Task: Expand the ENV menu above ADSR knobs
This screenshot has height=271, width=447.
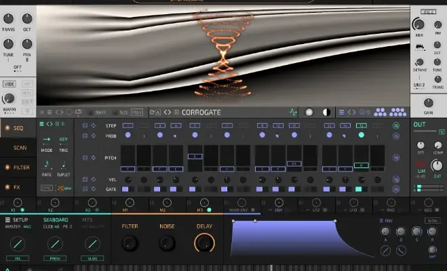Action: click(386, 221)
